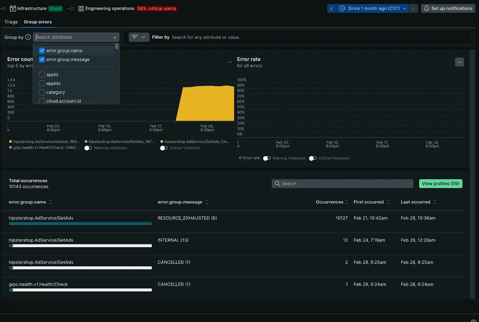Open the Error count chart ellipsis menu
The image size is (479, 322).
click(230, 62)
